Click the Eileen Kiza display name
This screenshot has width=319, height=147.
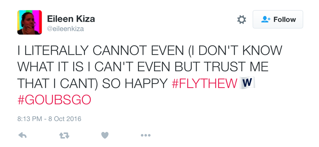coord(71,19)
